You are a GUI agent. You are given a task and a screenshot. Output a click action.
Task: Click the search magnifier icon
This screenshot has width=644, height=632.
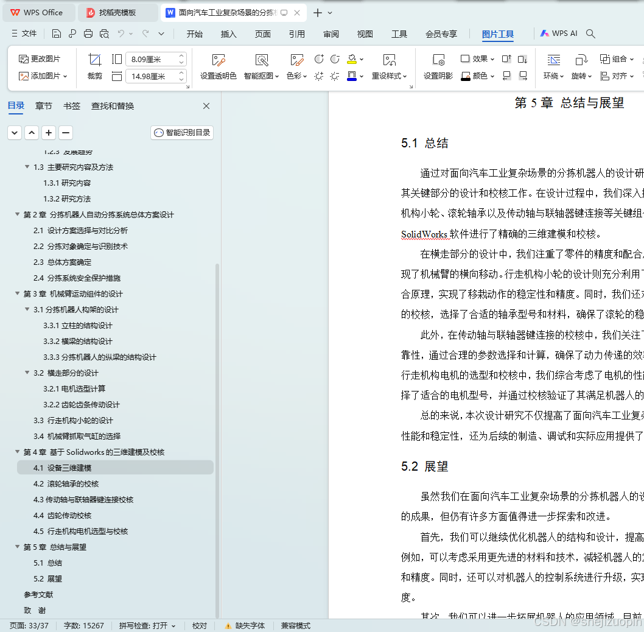point(590,33)
